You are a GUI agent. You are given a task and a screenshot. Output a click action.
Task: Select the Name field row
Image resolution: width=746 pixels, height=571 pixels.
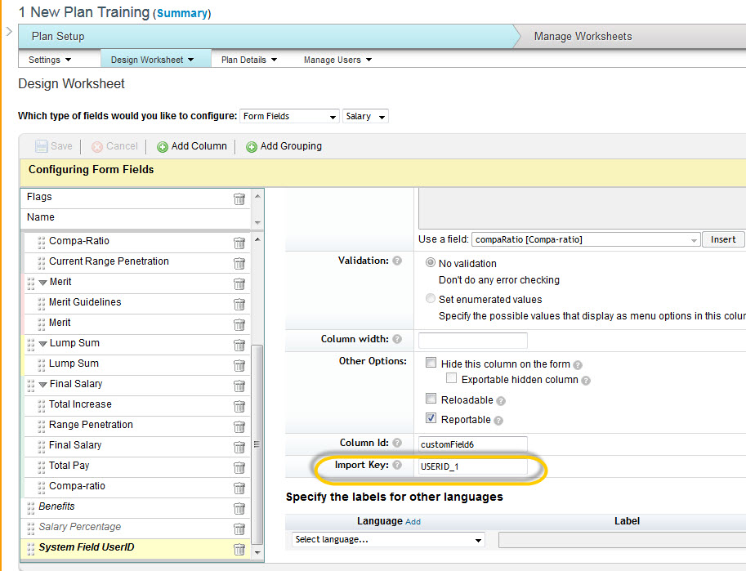[x=135, y=217]
